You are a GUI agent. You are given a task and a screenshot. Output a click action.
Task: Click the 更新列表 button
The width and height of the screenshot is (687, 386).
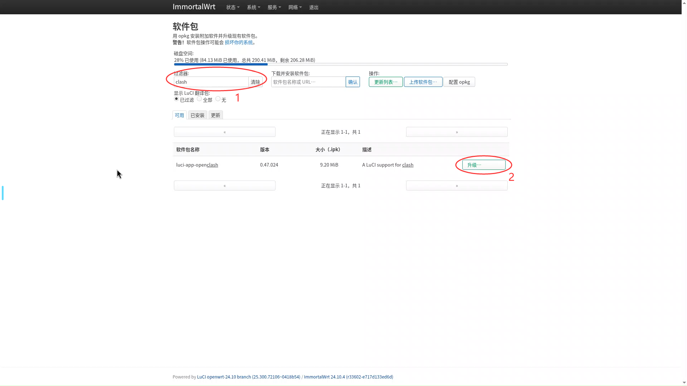point(385,82)
